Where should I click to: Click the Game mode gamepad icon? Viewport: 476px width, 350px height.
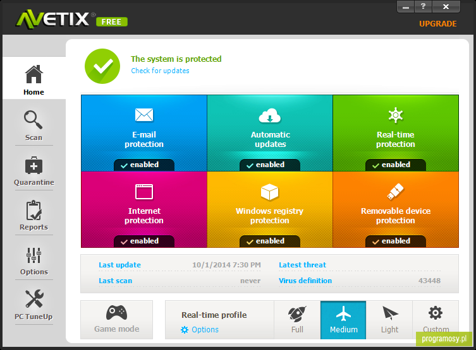(x=116, y=313)
